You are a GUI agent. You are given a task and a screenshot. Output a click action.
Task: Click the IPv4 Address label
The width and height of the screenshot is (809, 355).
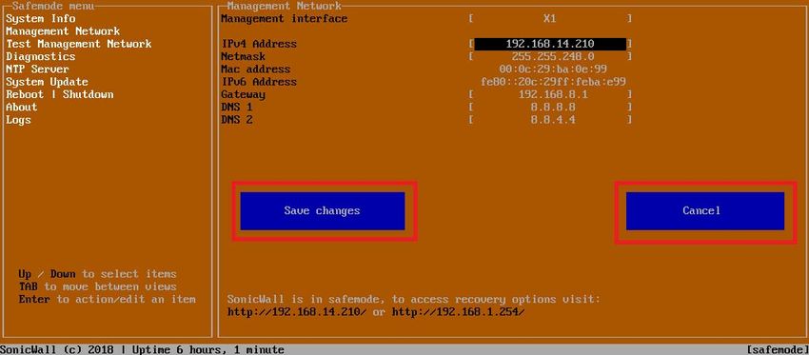pos(259,44)
